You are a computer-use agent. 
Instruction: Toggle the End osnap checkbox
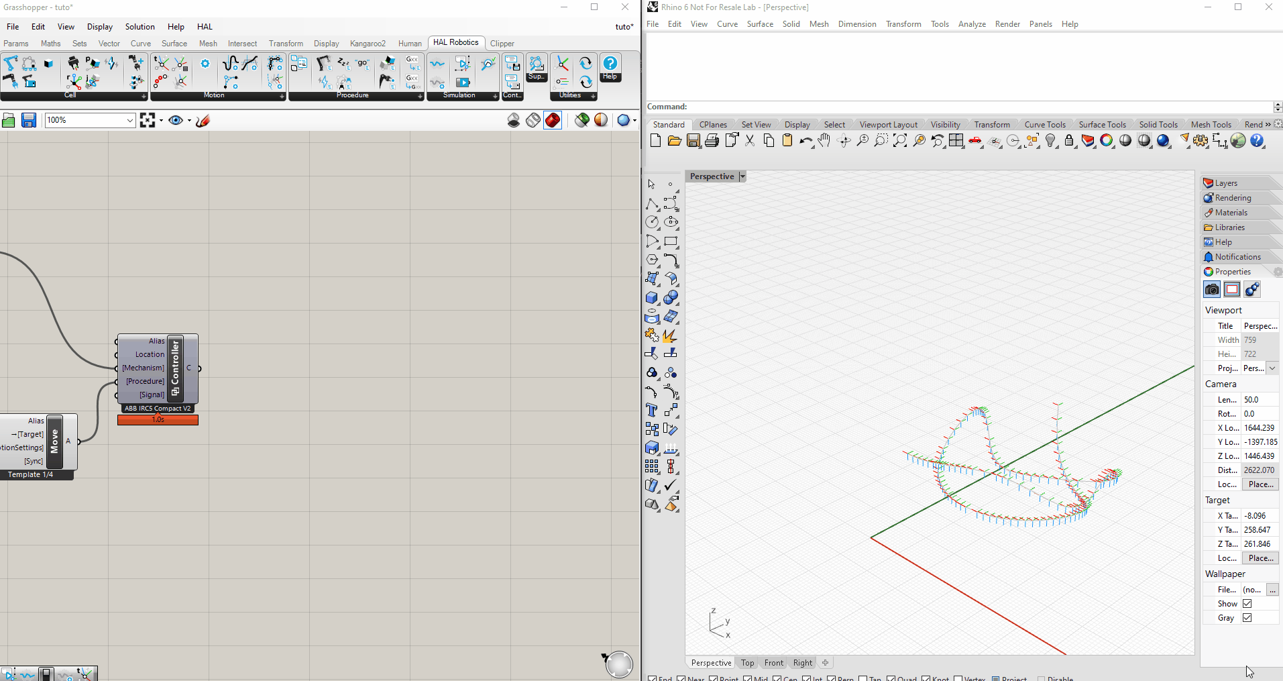(653, 678)
